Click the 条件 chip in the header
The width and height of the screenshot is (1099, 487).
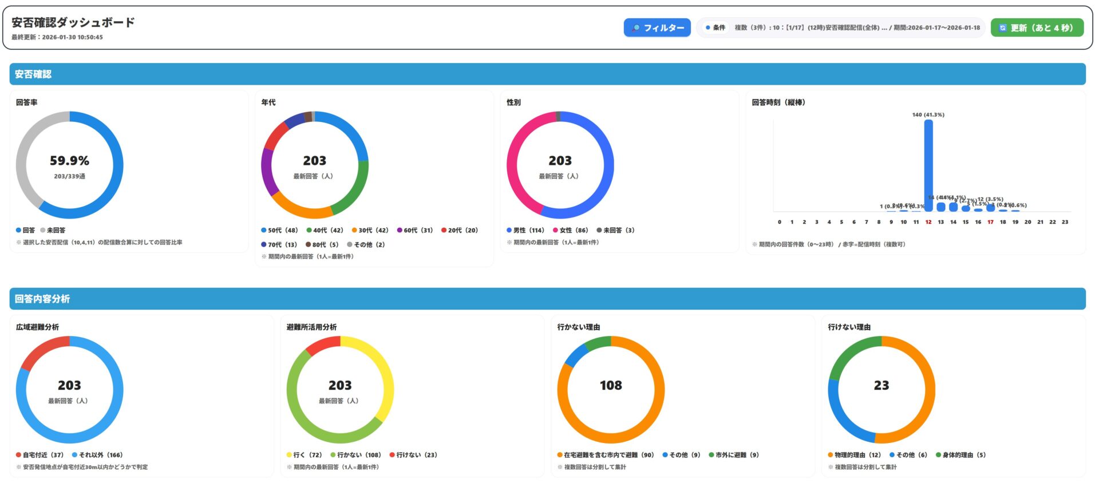coord(716,27)
